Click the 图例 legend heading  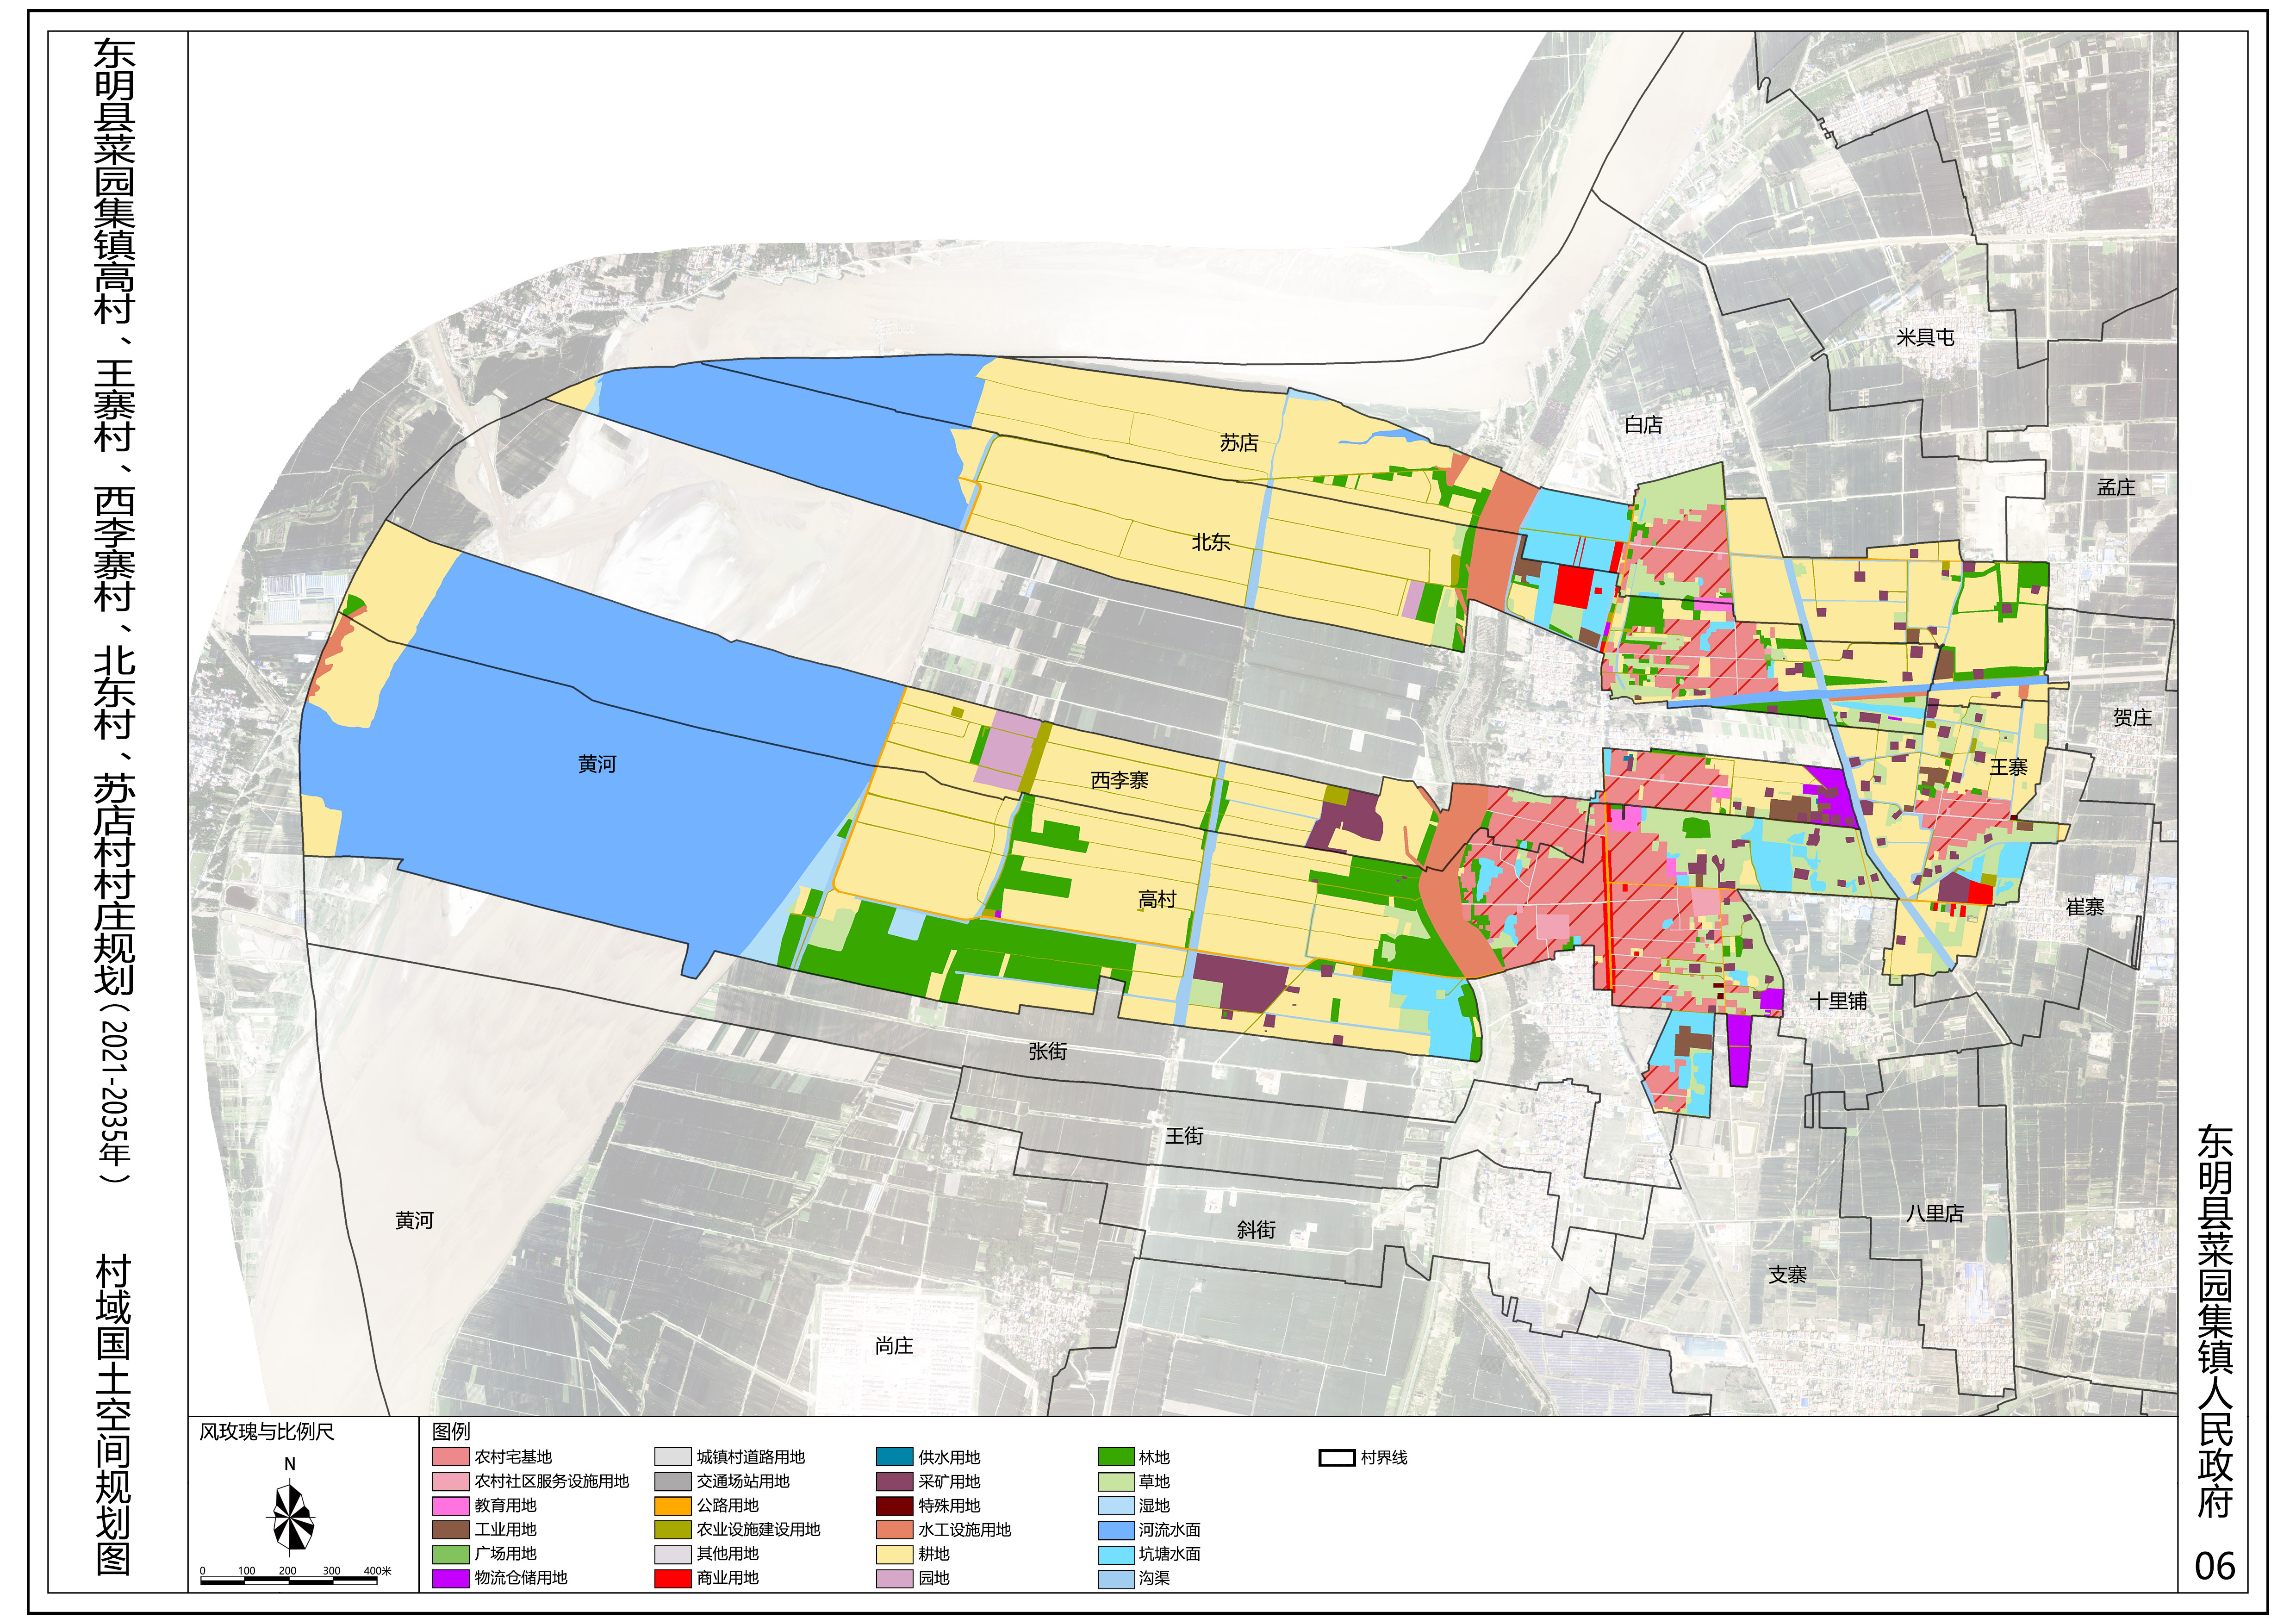coord(450,1432)
